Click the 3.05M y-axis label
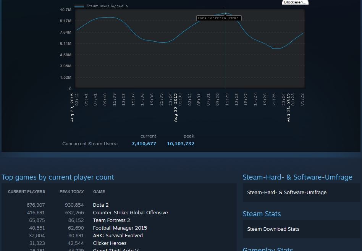Screen dimensions: 362x251 66,66
